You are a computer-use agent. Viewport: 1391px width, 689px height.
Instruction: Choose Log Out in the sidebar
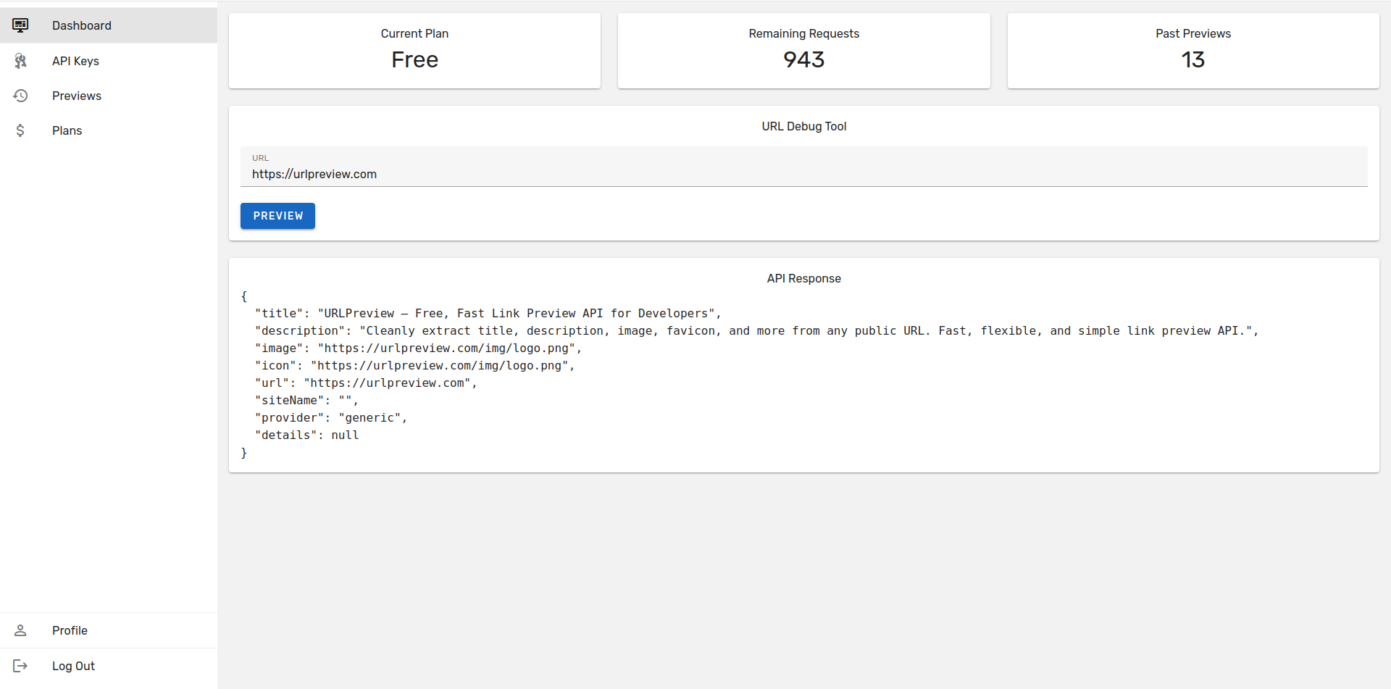(109, 666)
